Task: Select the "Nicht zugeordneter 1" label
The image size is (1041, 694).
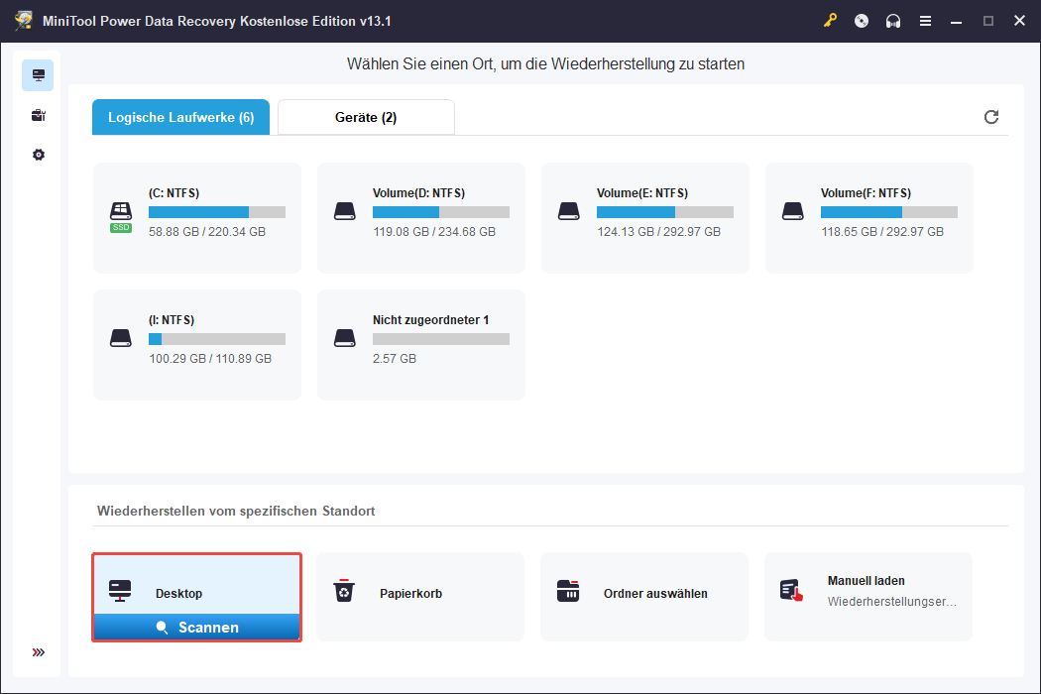Action: point(431,320)
